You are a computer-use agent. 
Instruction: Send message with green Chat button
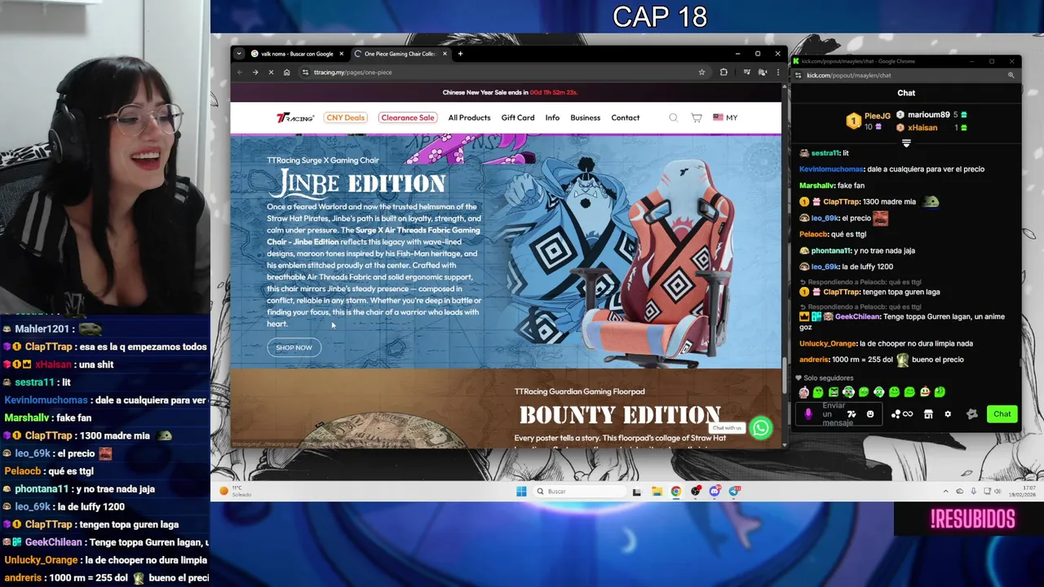point(1002,414)
